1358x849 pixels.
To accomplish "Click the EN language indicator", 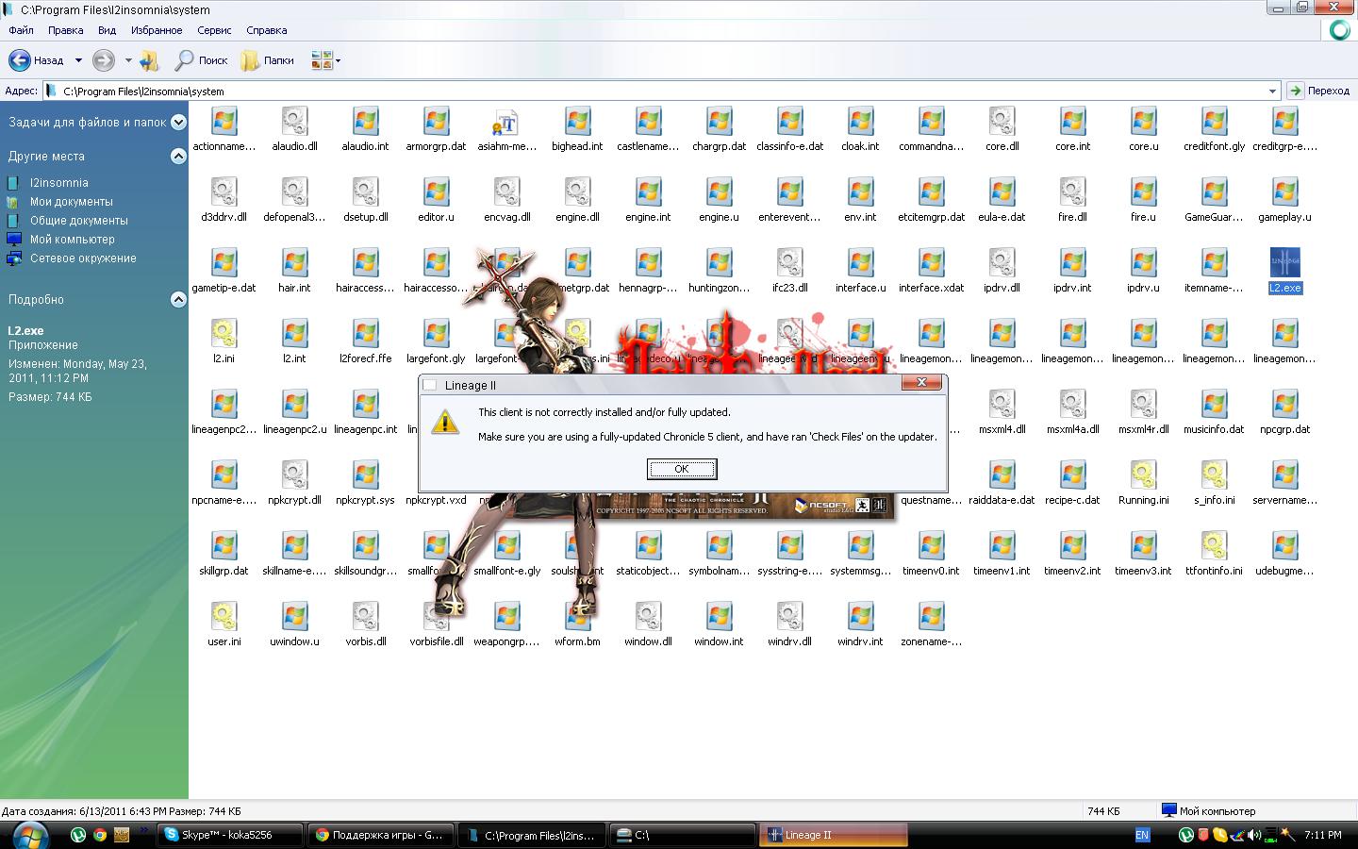I will [x=1142, y=835].
